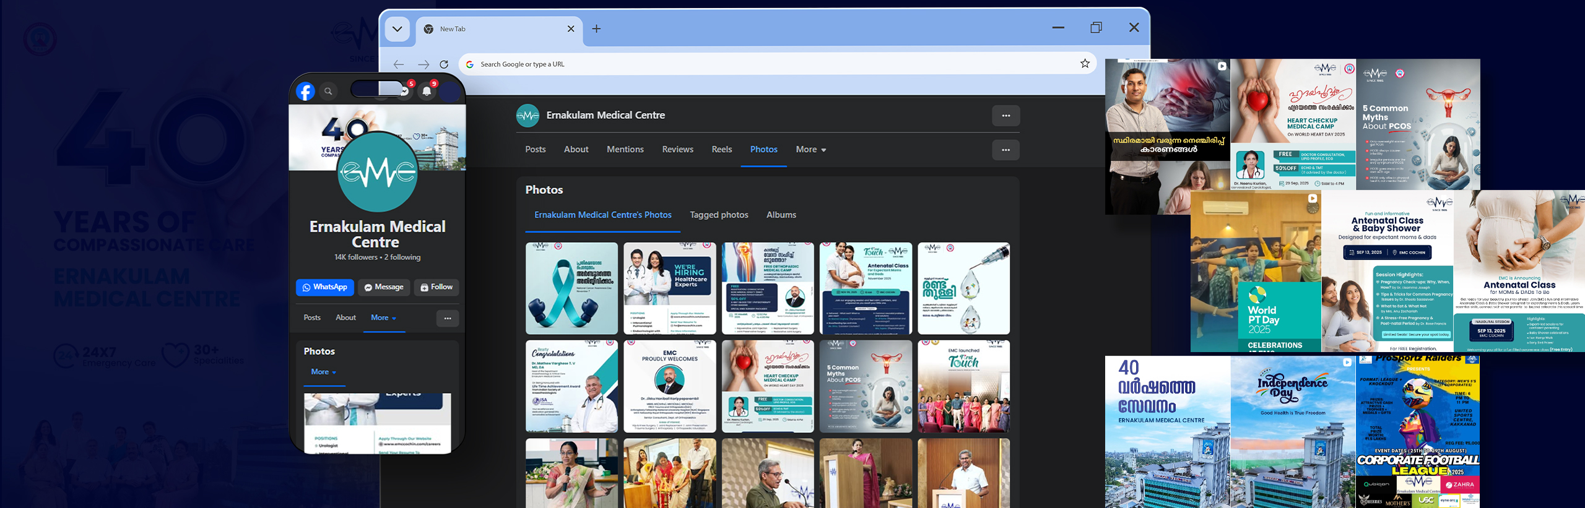The width and height of the screenshot is (1585, 508).
Task: Open the Tagged photos tab
Action: [719, 215]
